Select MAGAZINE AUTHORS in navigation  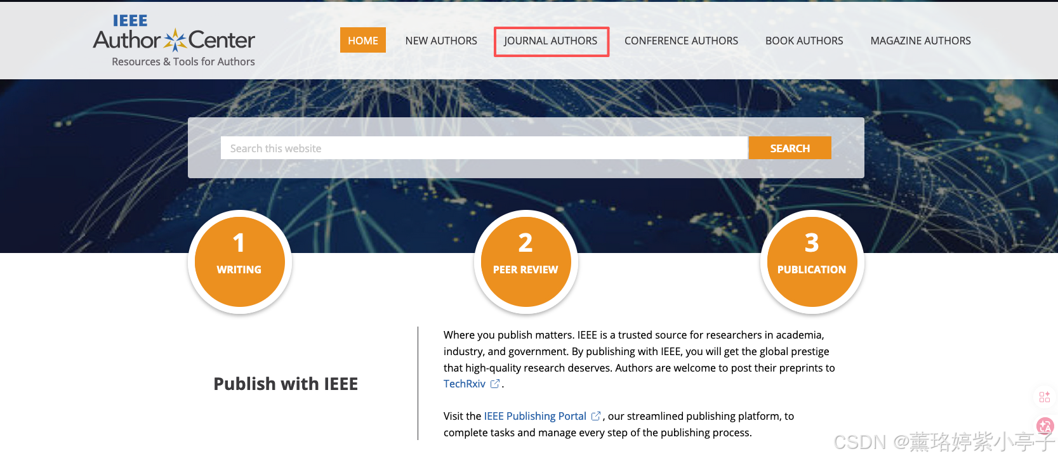click(920, 41)
